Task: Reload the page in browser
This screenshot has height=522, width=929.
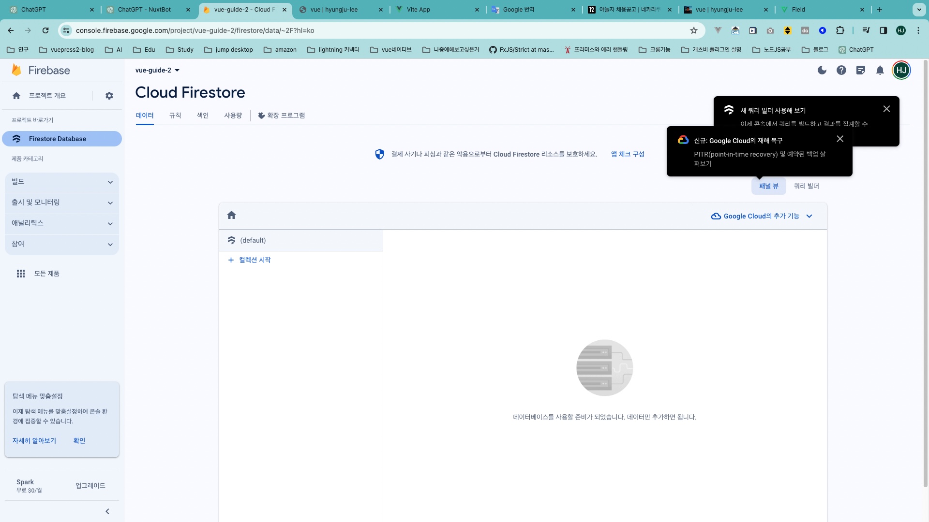Action: [x=45, y=30]
